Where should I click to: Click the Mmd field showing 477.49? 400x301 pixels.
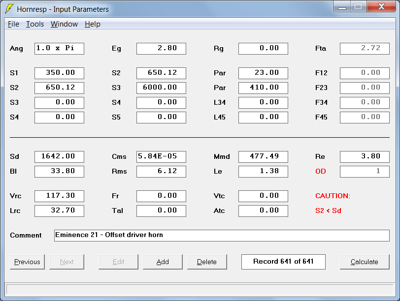click(x=263, y=156)
